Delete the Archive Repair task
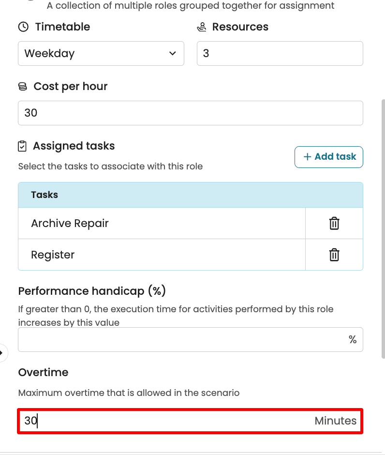Screen dimensions: 385x455 [x=334, y=223]
